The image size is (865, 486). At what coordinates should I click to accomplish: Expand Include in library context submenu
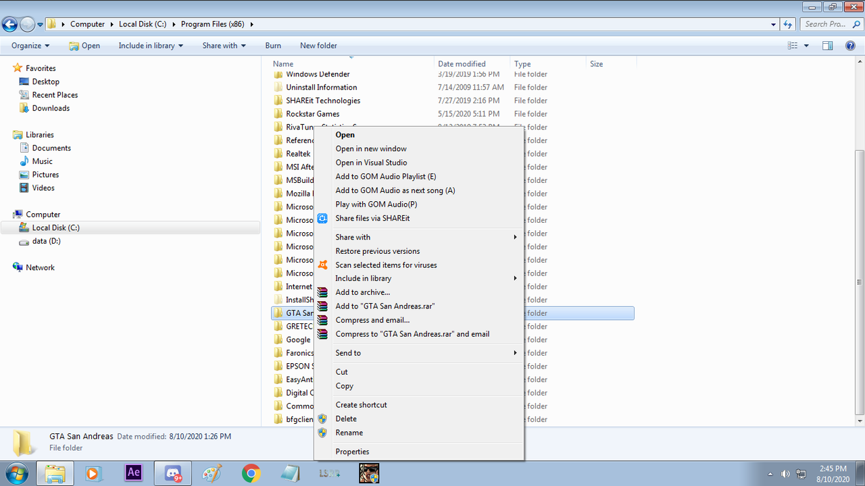coord(515,278)
